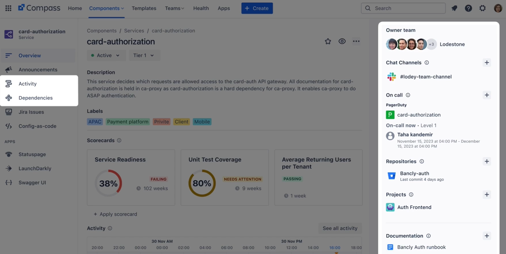Add a new chat channel
Viewport: 506px width, 254px height.
point(486,63)
